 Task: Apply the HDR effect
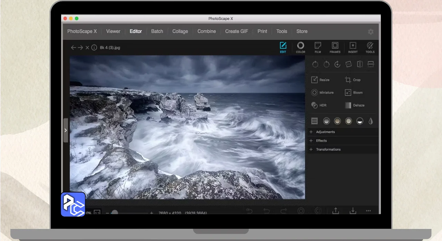pos(319,105)
